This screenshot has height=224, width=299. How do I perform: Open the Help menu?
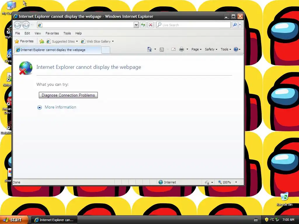point(78,33)
